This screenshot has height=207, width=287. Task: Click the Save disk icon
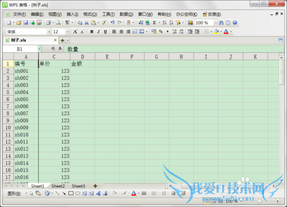(x=26, y=22)
